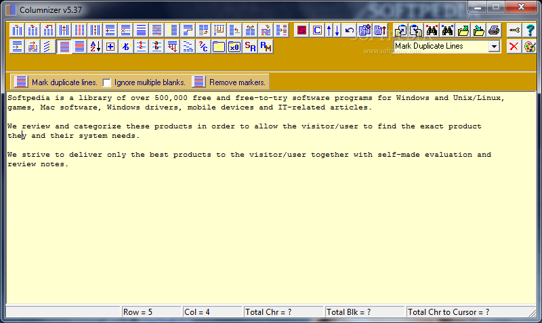Viewport: 542px width, 323px height.
Task: Click the 1-over-2 lines icon
Action: tap(142, 47)
